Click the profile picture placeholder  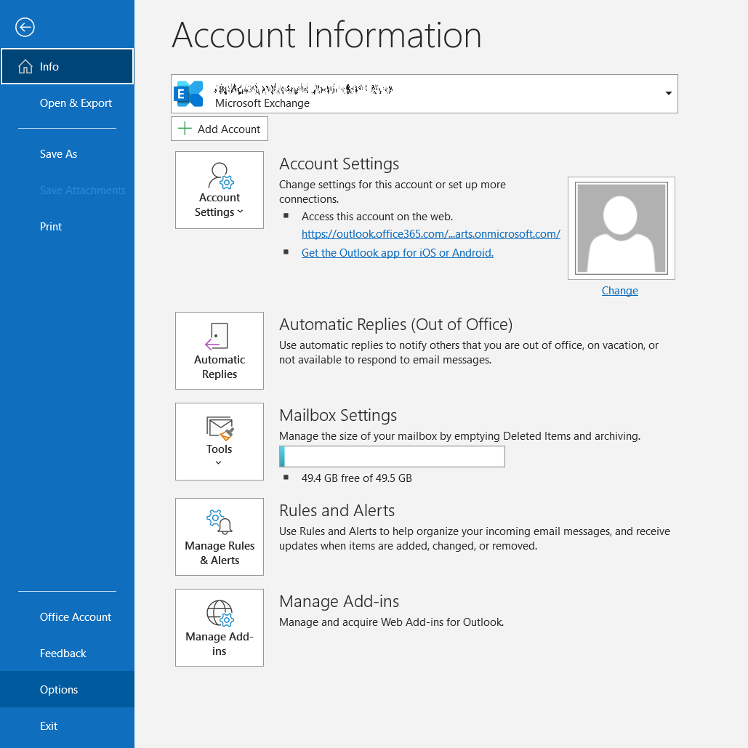point(621,228)
